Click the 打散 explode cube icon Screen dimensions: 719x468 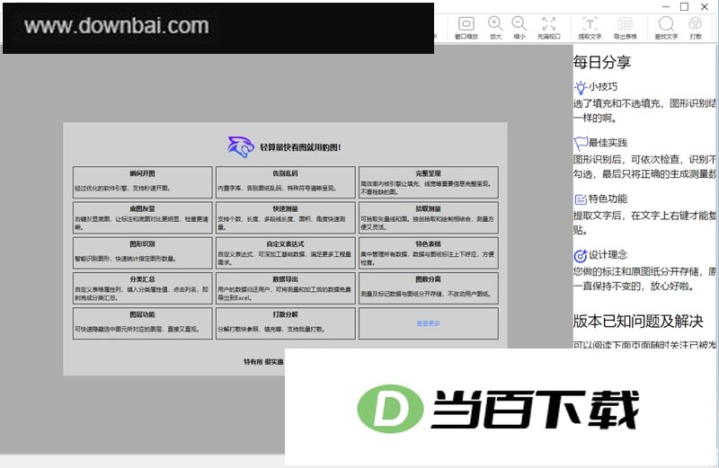(695, 23)
